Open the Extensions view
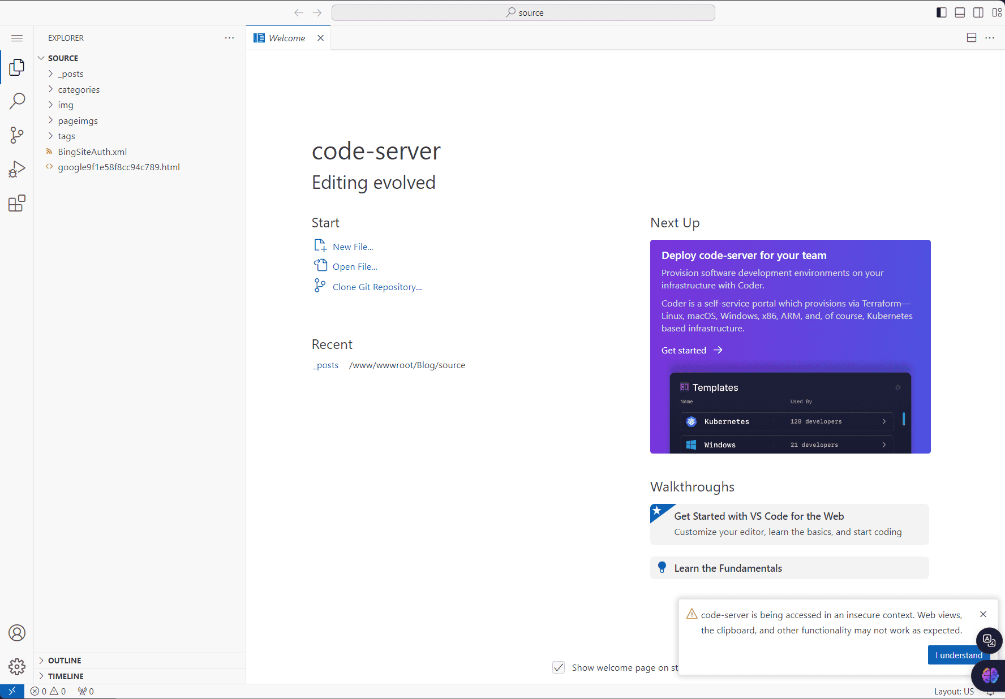 (x=17, y=203)
